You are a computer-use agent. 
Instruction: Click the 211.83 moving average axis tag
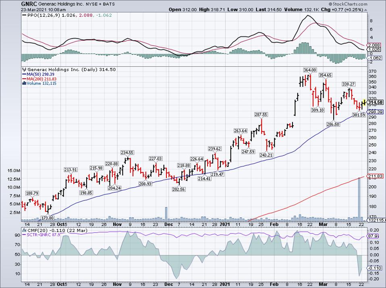[x=376, y=176]
